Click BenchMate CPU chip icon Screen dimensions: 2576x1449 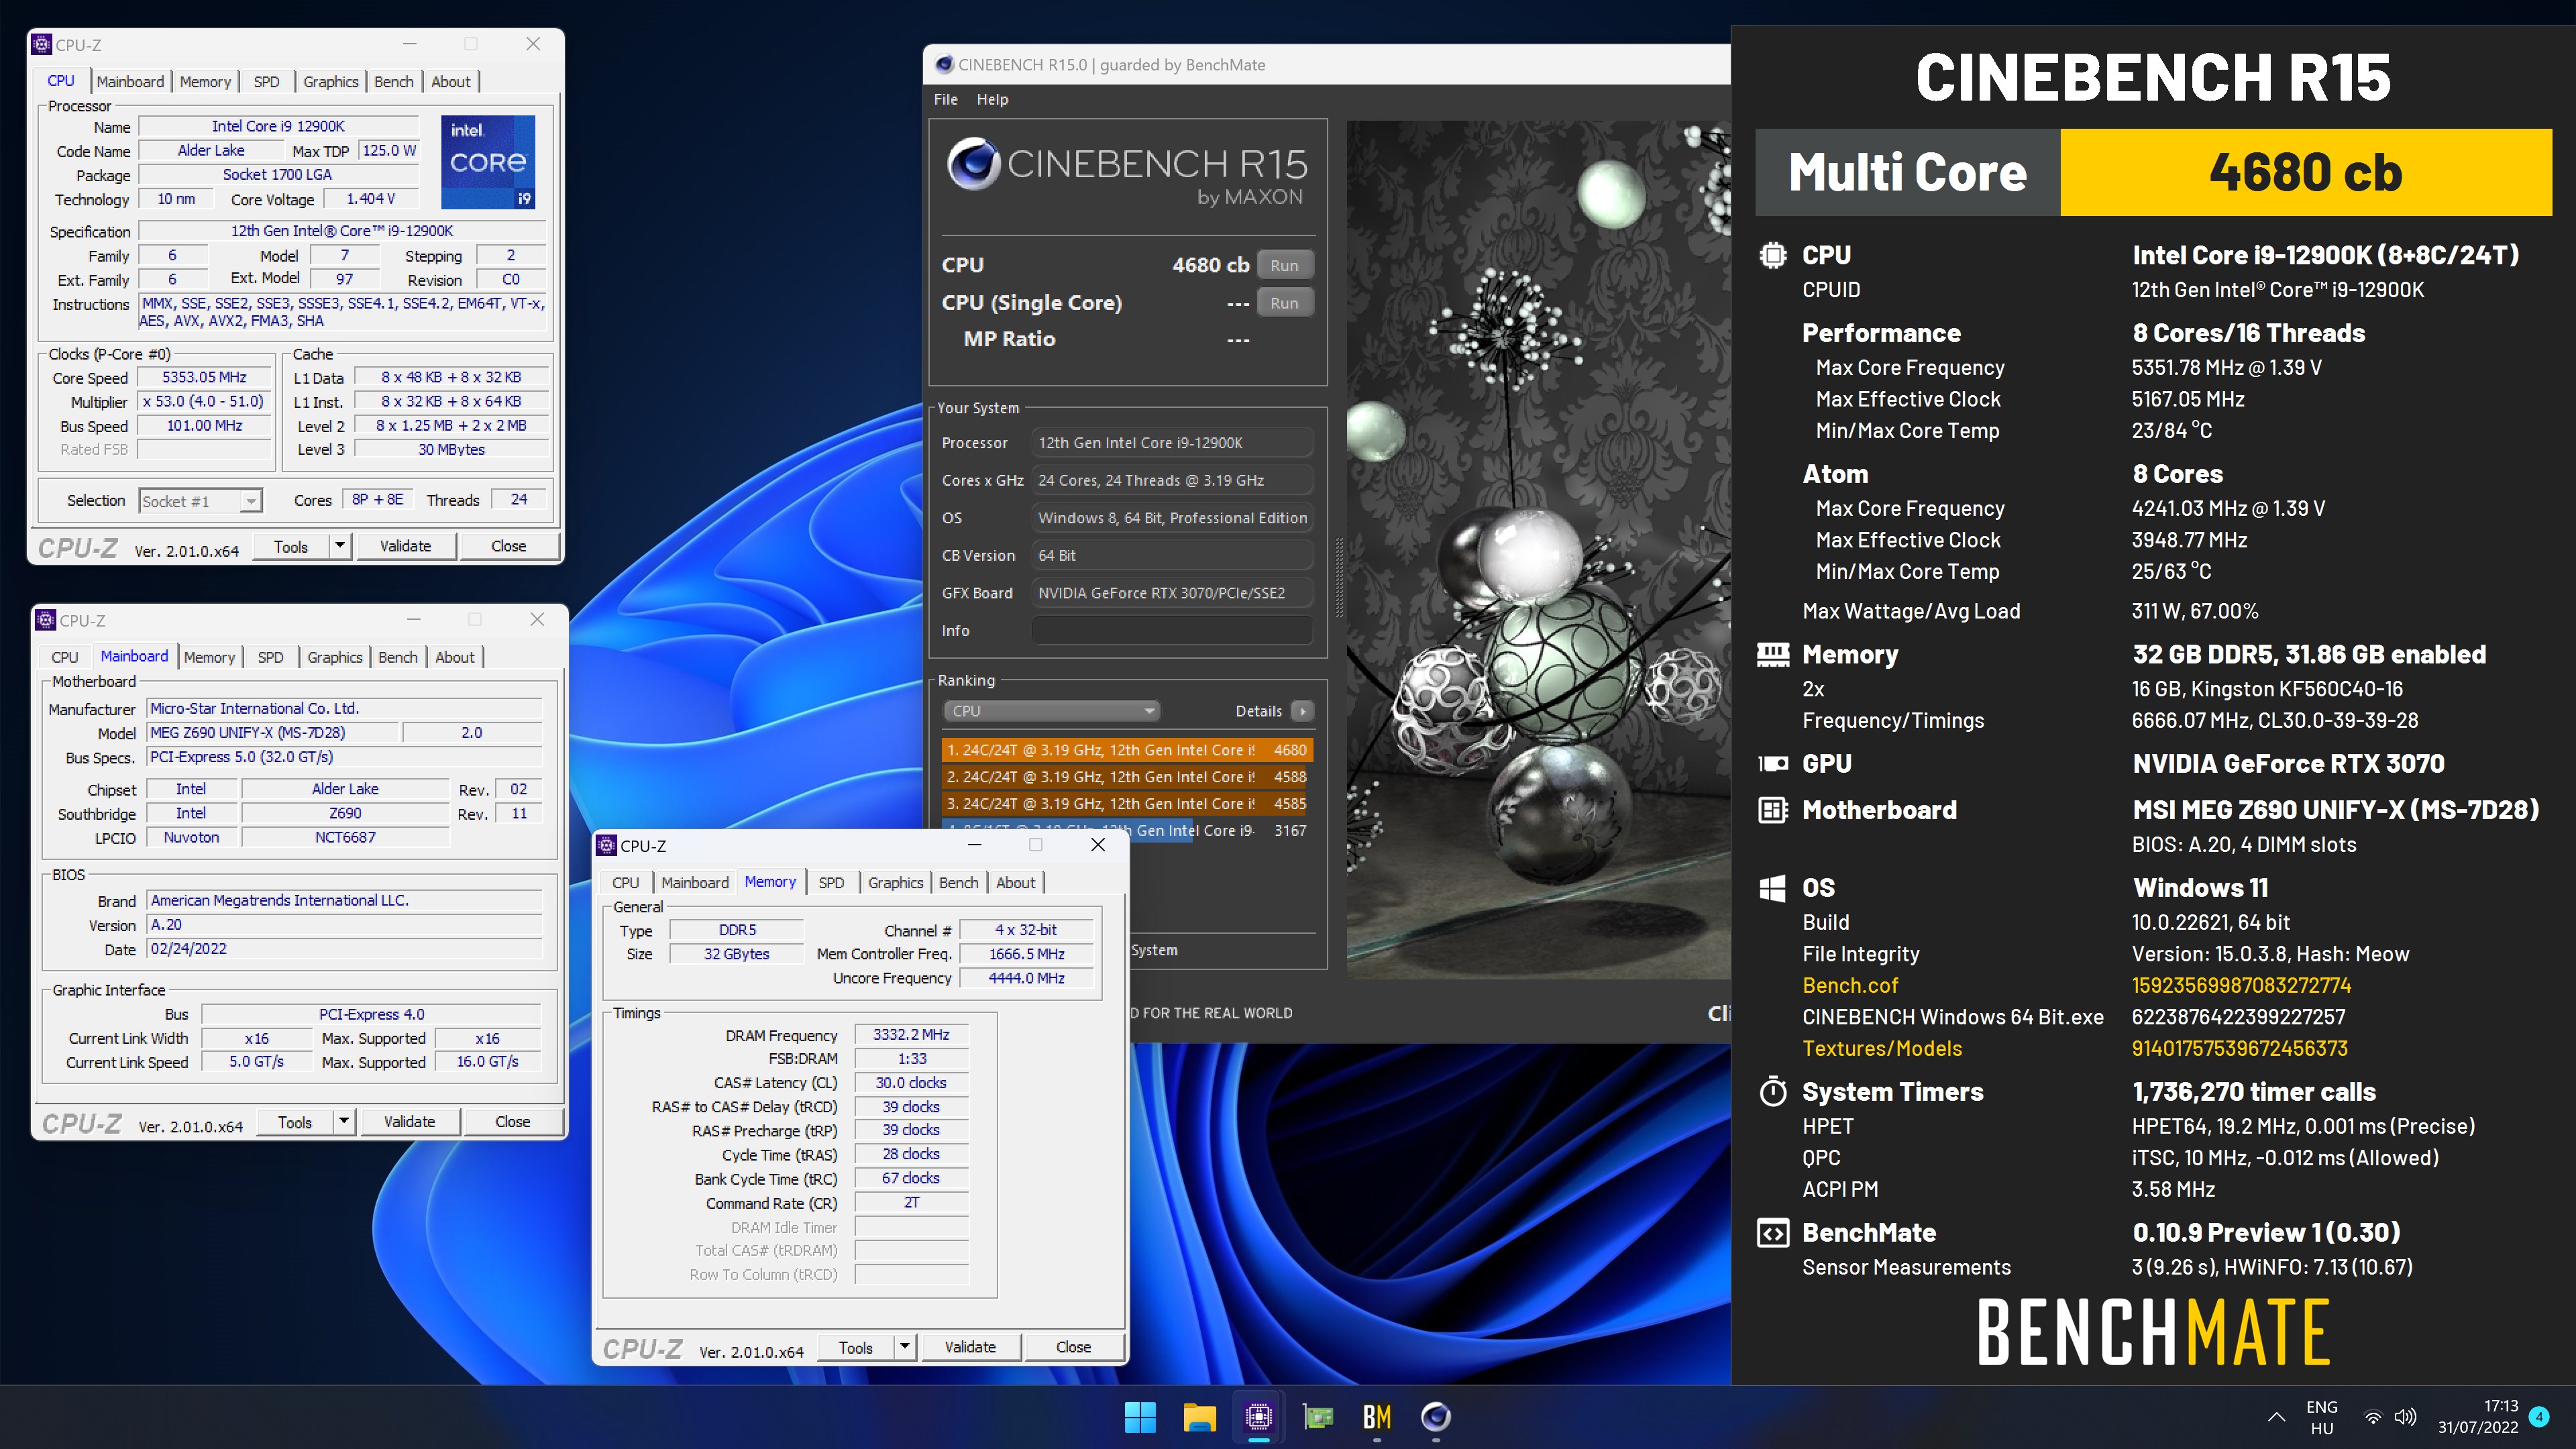[1772, 255]
